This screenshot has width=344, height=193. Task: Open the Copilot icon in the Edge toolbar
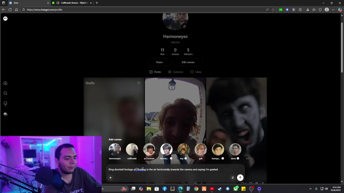coord(340,10)
